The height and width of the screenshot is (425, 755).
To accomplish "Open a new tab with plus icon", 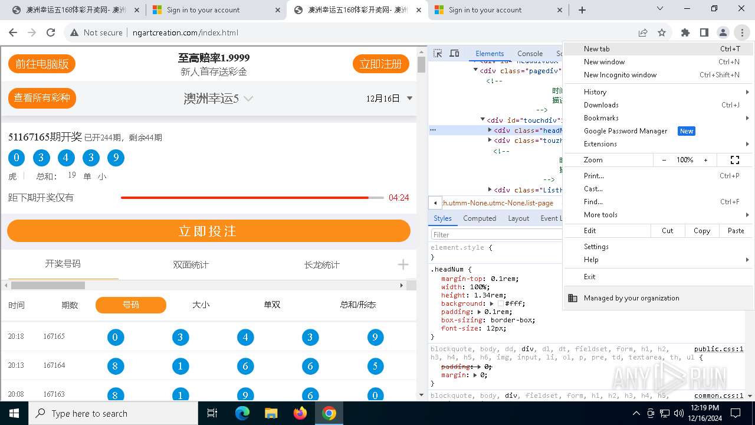I will click(582, 10).
